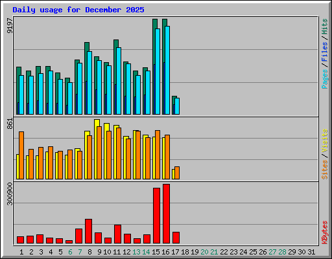Click day 16 on the x-axis
The image size is (332, 259).
(165, 252)
